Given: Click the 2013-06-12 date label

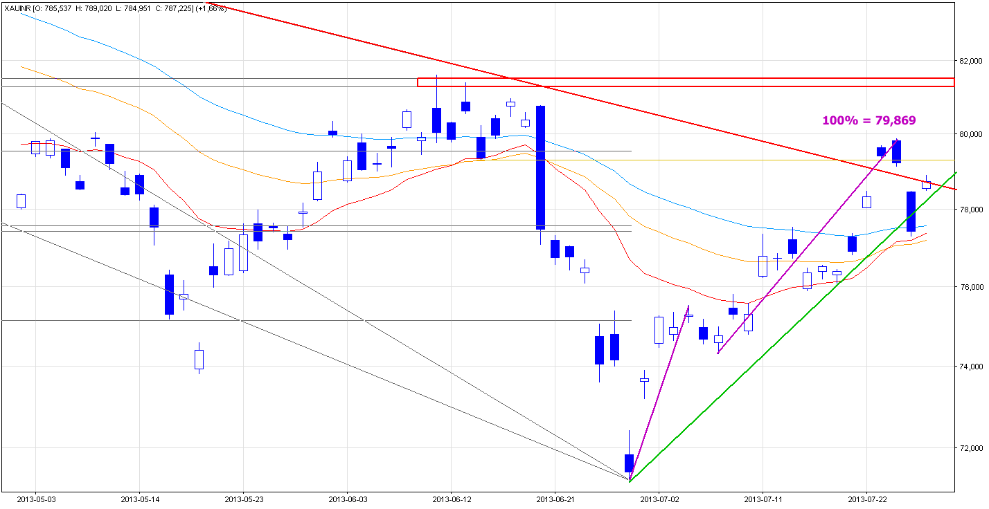Looking at the screenshot, I should pos(452,499).
